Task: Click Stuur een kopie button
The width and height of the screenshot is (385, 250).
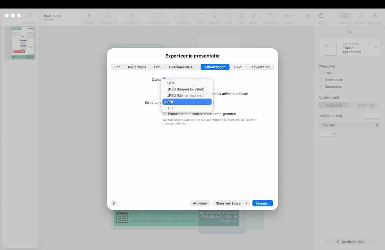Action: tap(228, 203)
